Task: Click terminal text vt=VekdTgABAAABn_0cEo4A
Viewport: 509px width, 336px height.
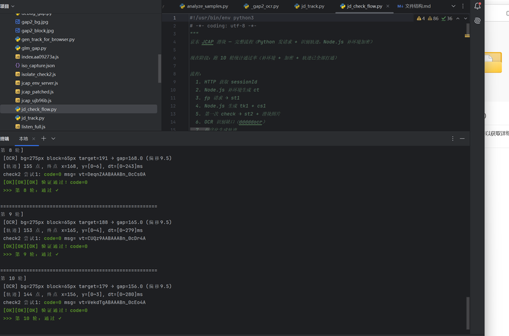Action: coord(112,302)
